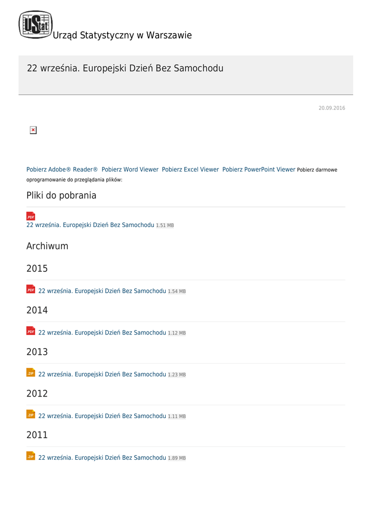Click the 2014 archive PDF icon
The height and width of the screenshot is (526, 372).
pos(31,331)
